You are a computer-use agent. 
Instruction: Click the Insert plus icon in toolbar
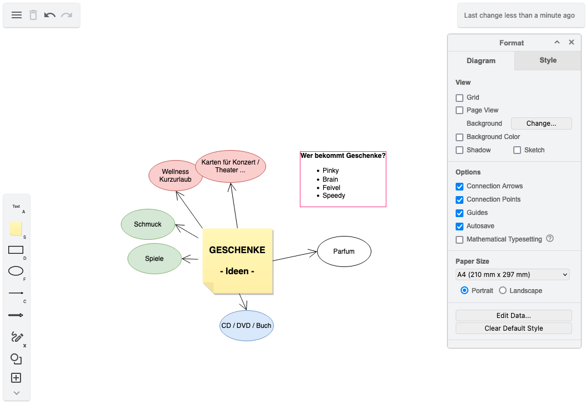tap(16, 378)
